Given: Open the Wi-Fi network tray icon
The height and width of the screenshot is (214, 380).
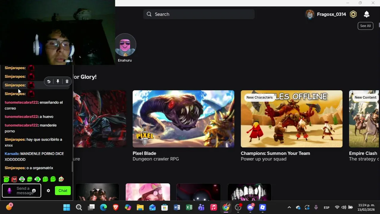Looking at the screenshot, I should click(337, 207).
